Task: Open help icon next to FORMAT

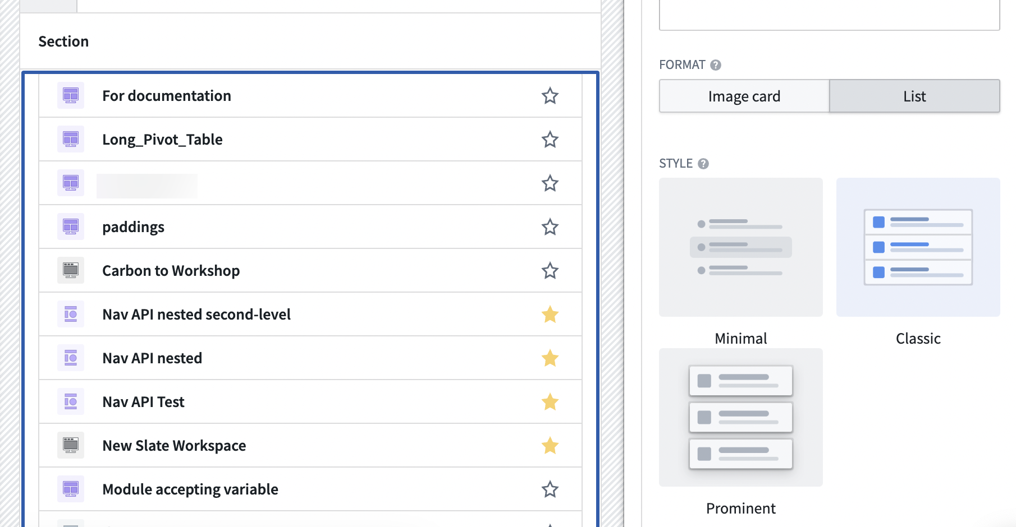Action: (715, 65)
